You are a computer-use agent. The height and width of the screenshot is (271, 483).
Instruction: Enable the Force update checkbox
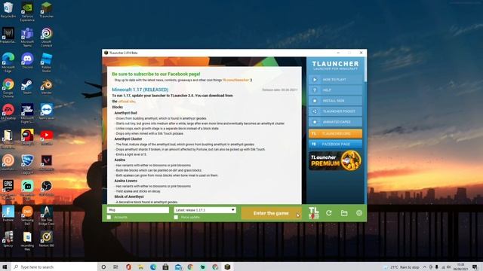tap(176, 218)
